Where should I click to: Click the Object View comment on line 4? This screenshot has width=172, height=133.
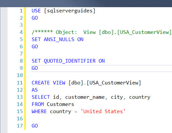click(102, 32)
